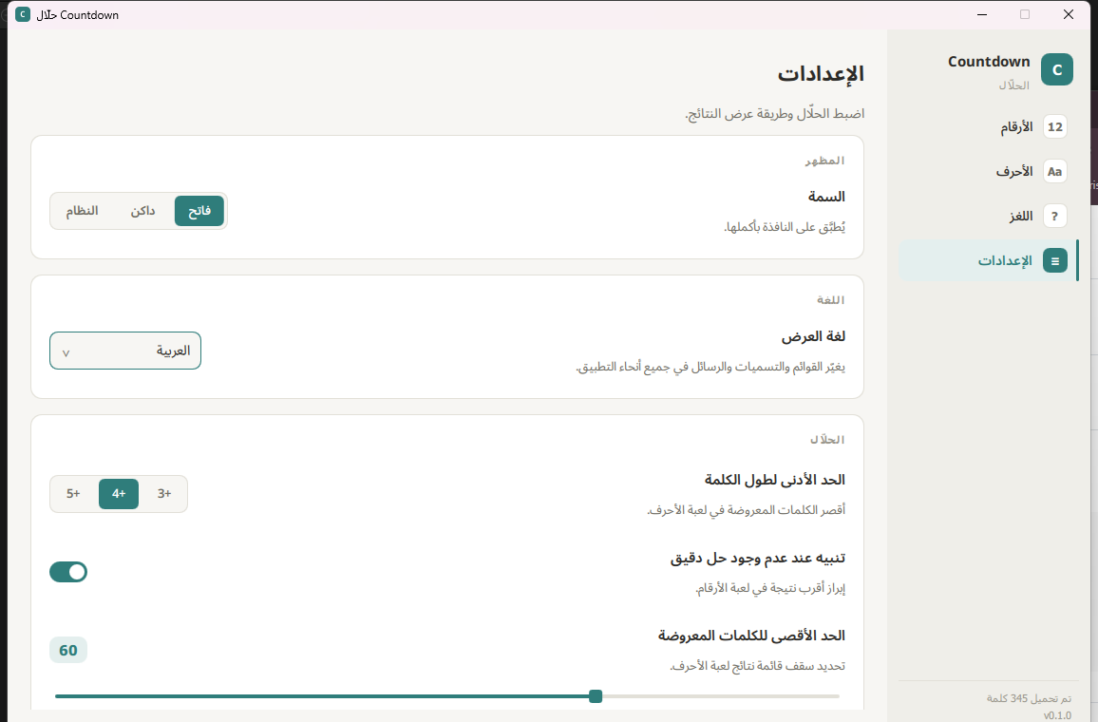
Task: Click the v0.1.0 version text
Action: click(x=1057, y=715)
